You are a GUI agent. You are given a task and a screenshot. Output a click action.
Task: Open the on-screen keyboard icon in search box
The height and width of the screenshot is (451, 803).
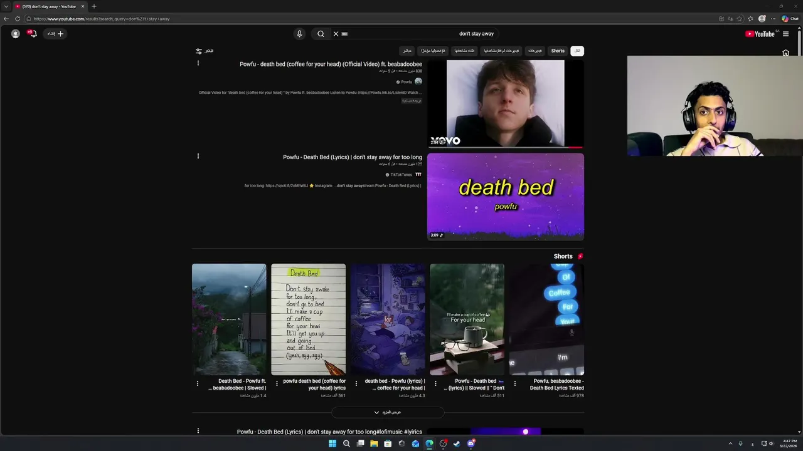344,34
